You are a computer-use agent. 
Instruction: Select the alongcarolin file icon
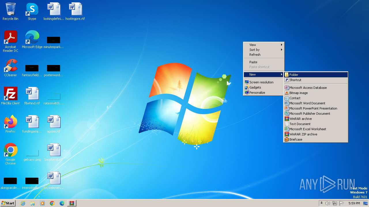10,183
